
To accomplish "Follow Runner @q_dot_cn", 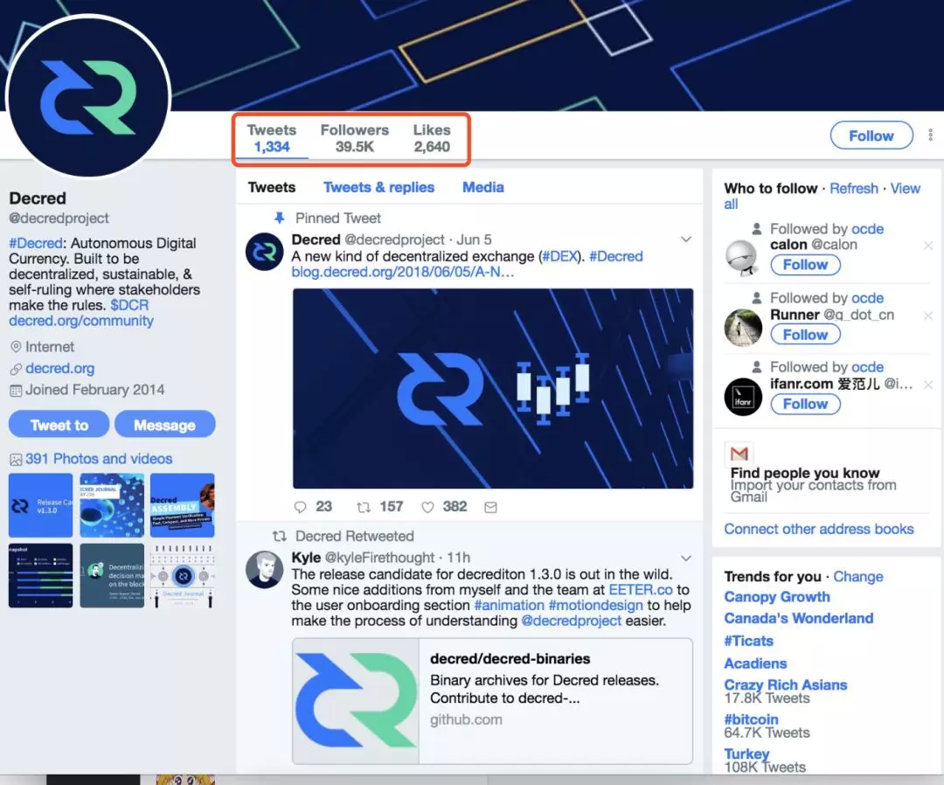I will 805,334.
